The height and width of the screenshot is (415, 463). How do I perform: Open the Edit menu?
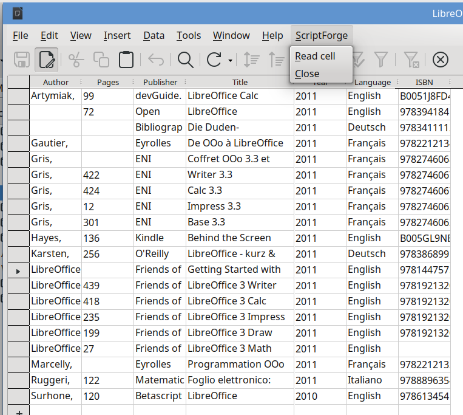(49, 35)
